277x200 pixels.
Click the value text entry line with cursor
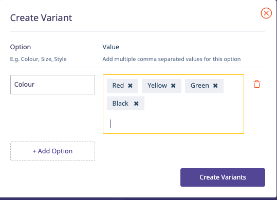pyautogui.click(x=173, y=124)
